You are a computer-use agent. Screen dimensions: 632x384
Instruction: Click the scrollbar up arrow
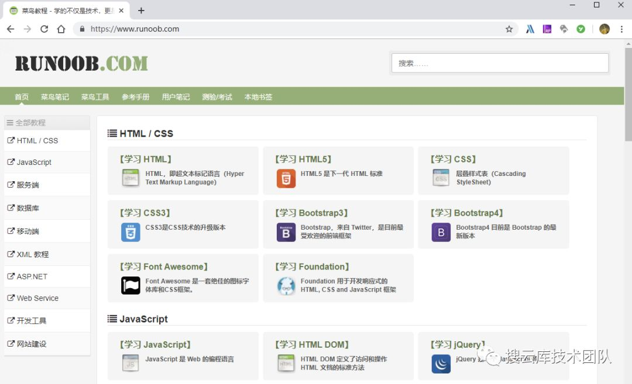click(x=628, y=43)
